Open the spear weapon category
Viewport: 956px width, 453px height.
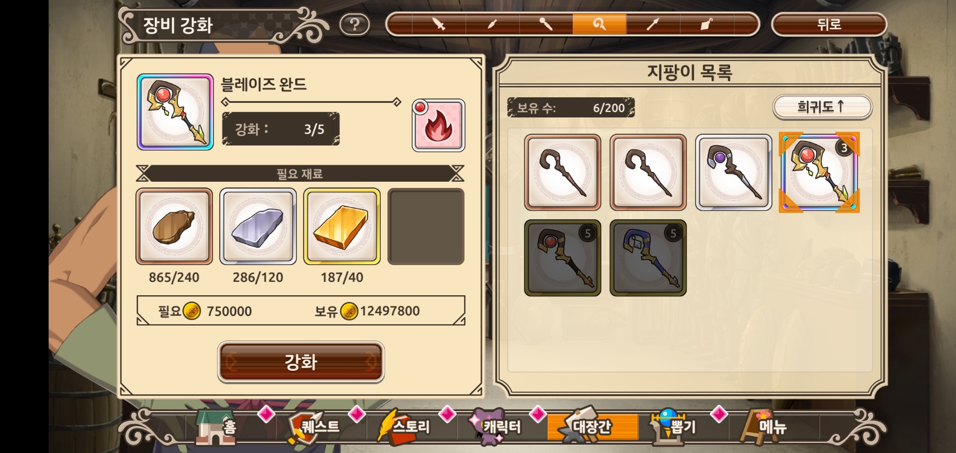653,24
